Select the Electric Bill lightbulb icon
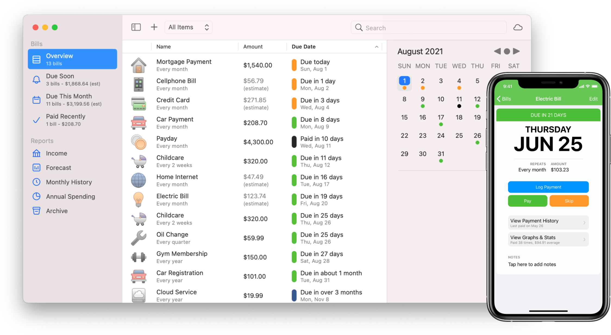 pyautogui.click(x=139, y=200)
